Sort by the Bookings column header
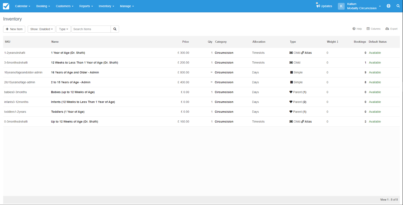The image size is (403, 205). point(360,42)
